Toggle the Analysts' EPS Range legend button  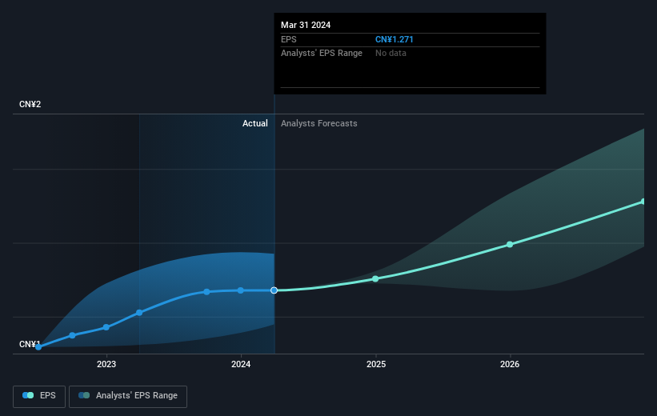[128, 396]
